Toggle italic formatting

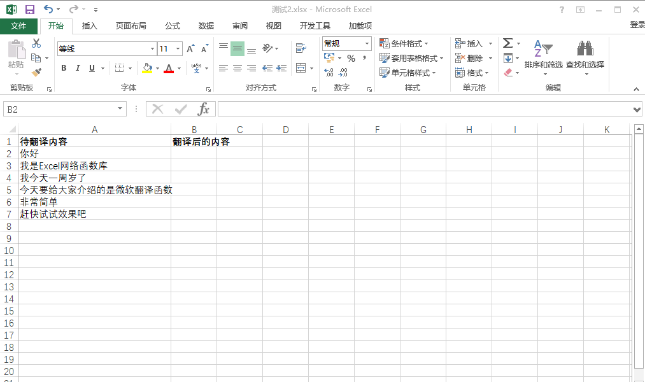(78, 68)
